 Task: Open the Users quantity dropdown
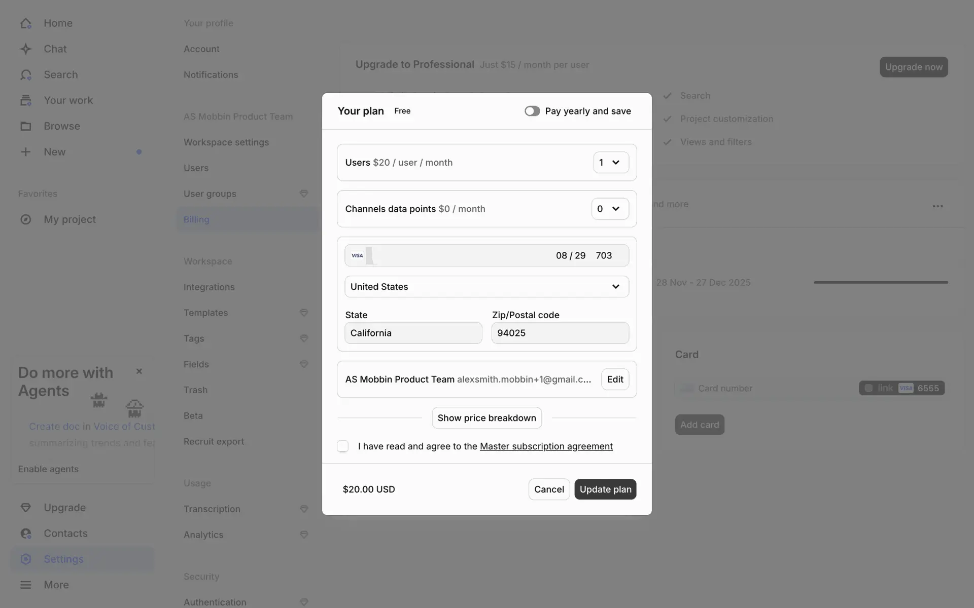611,163
